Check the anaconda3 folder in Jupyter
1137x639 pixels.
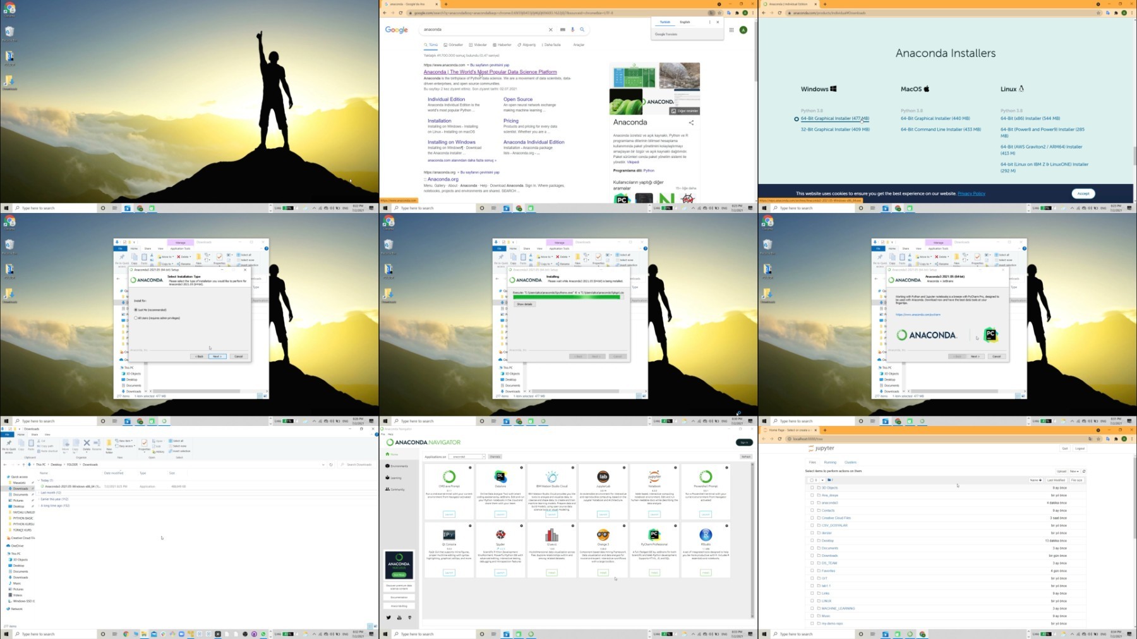click(x=812, y=503)
